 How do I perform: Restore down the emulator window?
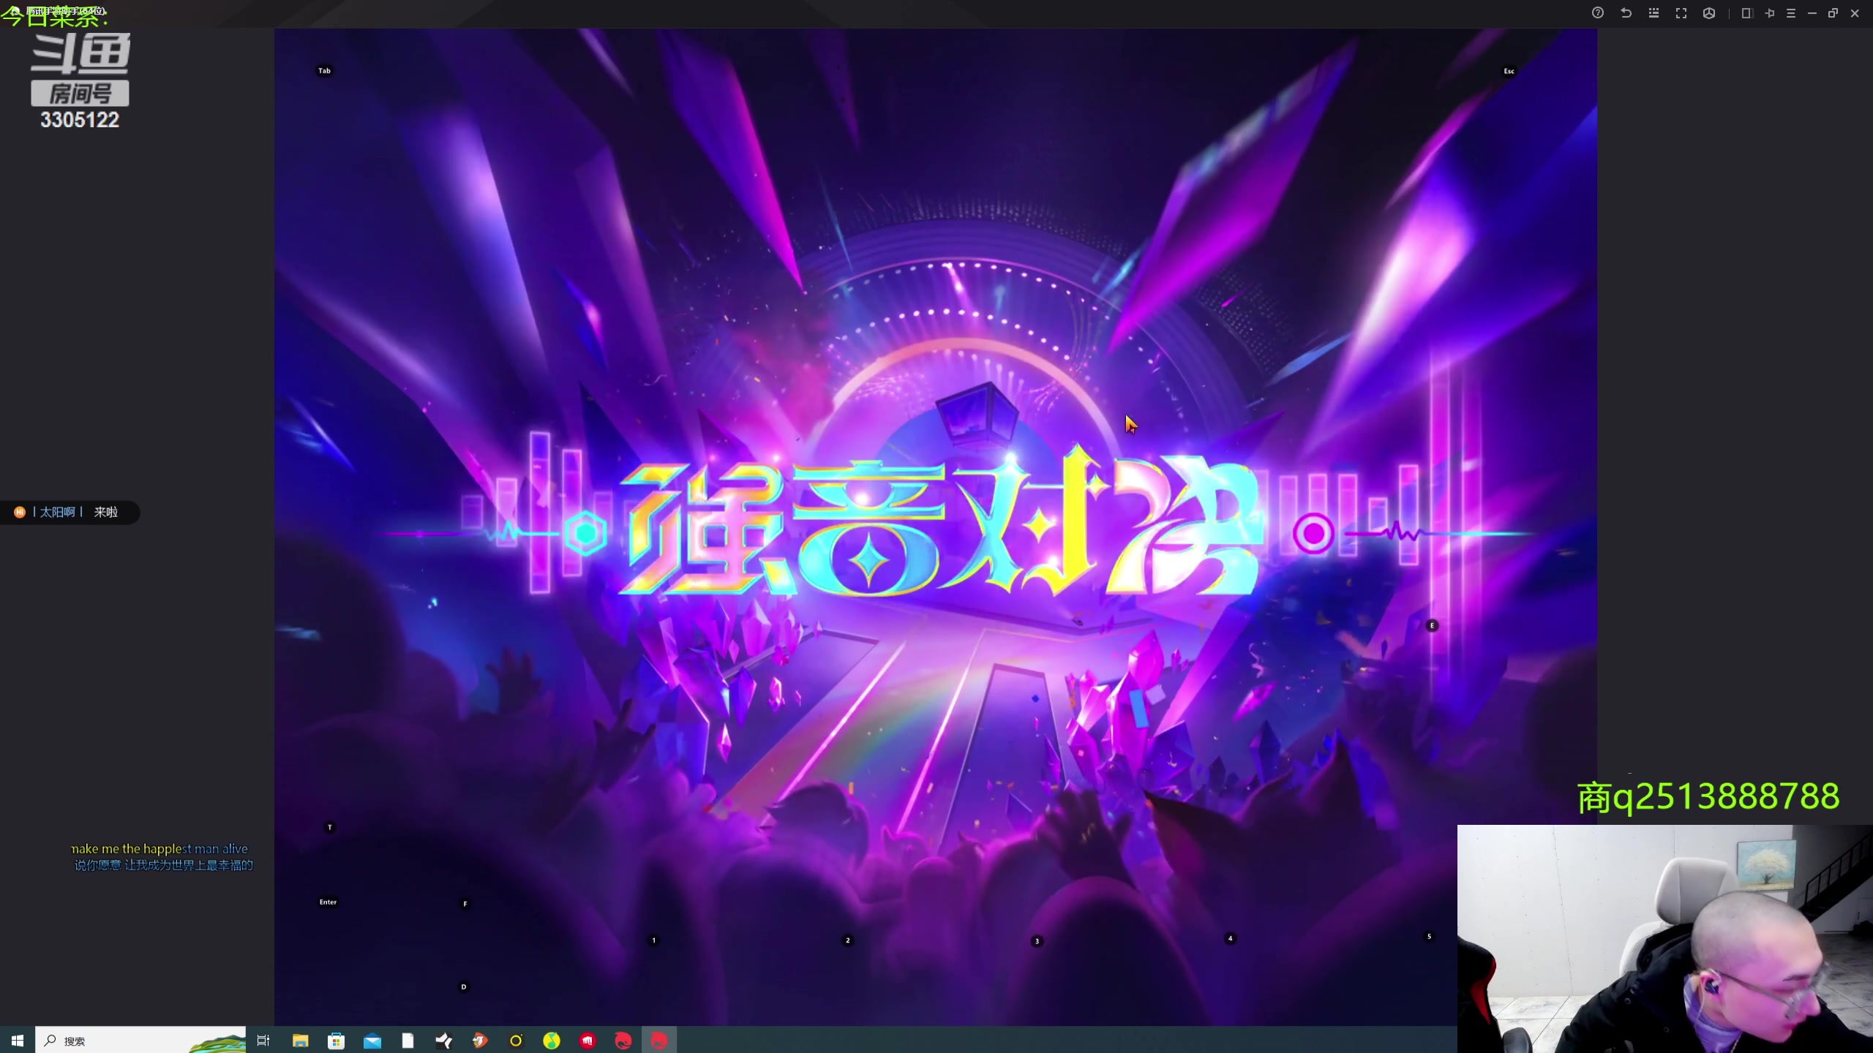[x=1833, y=13]
